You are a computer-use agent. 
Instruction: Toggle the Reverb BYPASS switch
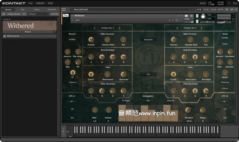(72, 39)
